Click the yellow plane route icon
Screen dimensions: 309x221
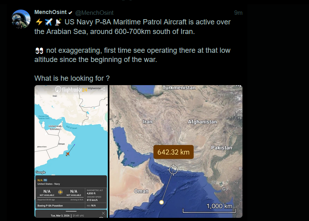coord(60,192)
